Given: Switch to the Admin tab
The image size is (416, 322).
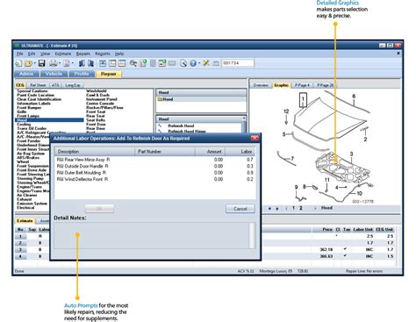Looking at the screenshot, I should [x=26, y=74].
